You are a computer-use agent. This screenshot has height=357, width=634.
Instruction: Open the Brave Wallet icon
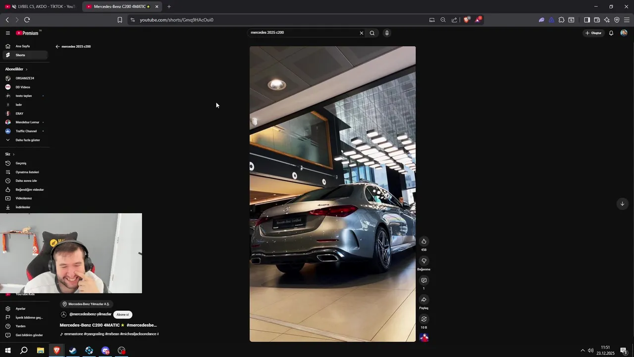coord(597,20)
